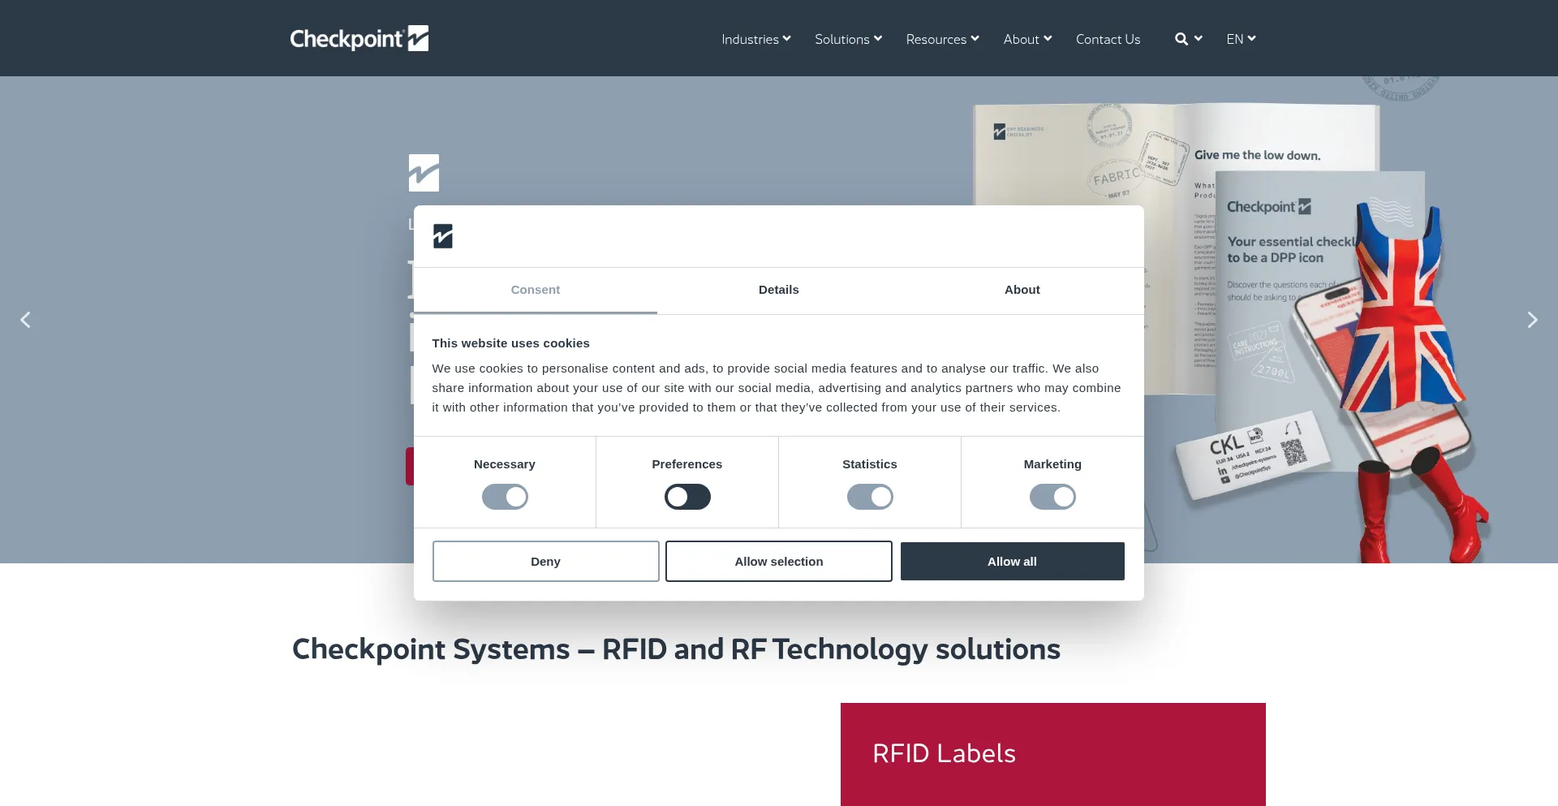Image resolution: width=1558 pixels, height=806 pixels.
Task: Click the 'Checkpoint Systems – RFID and RF Technology solutions' heading
Action: click(676, 649)
